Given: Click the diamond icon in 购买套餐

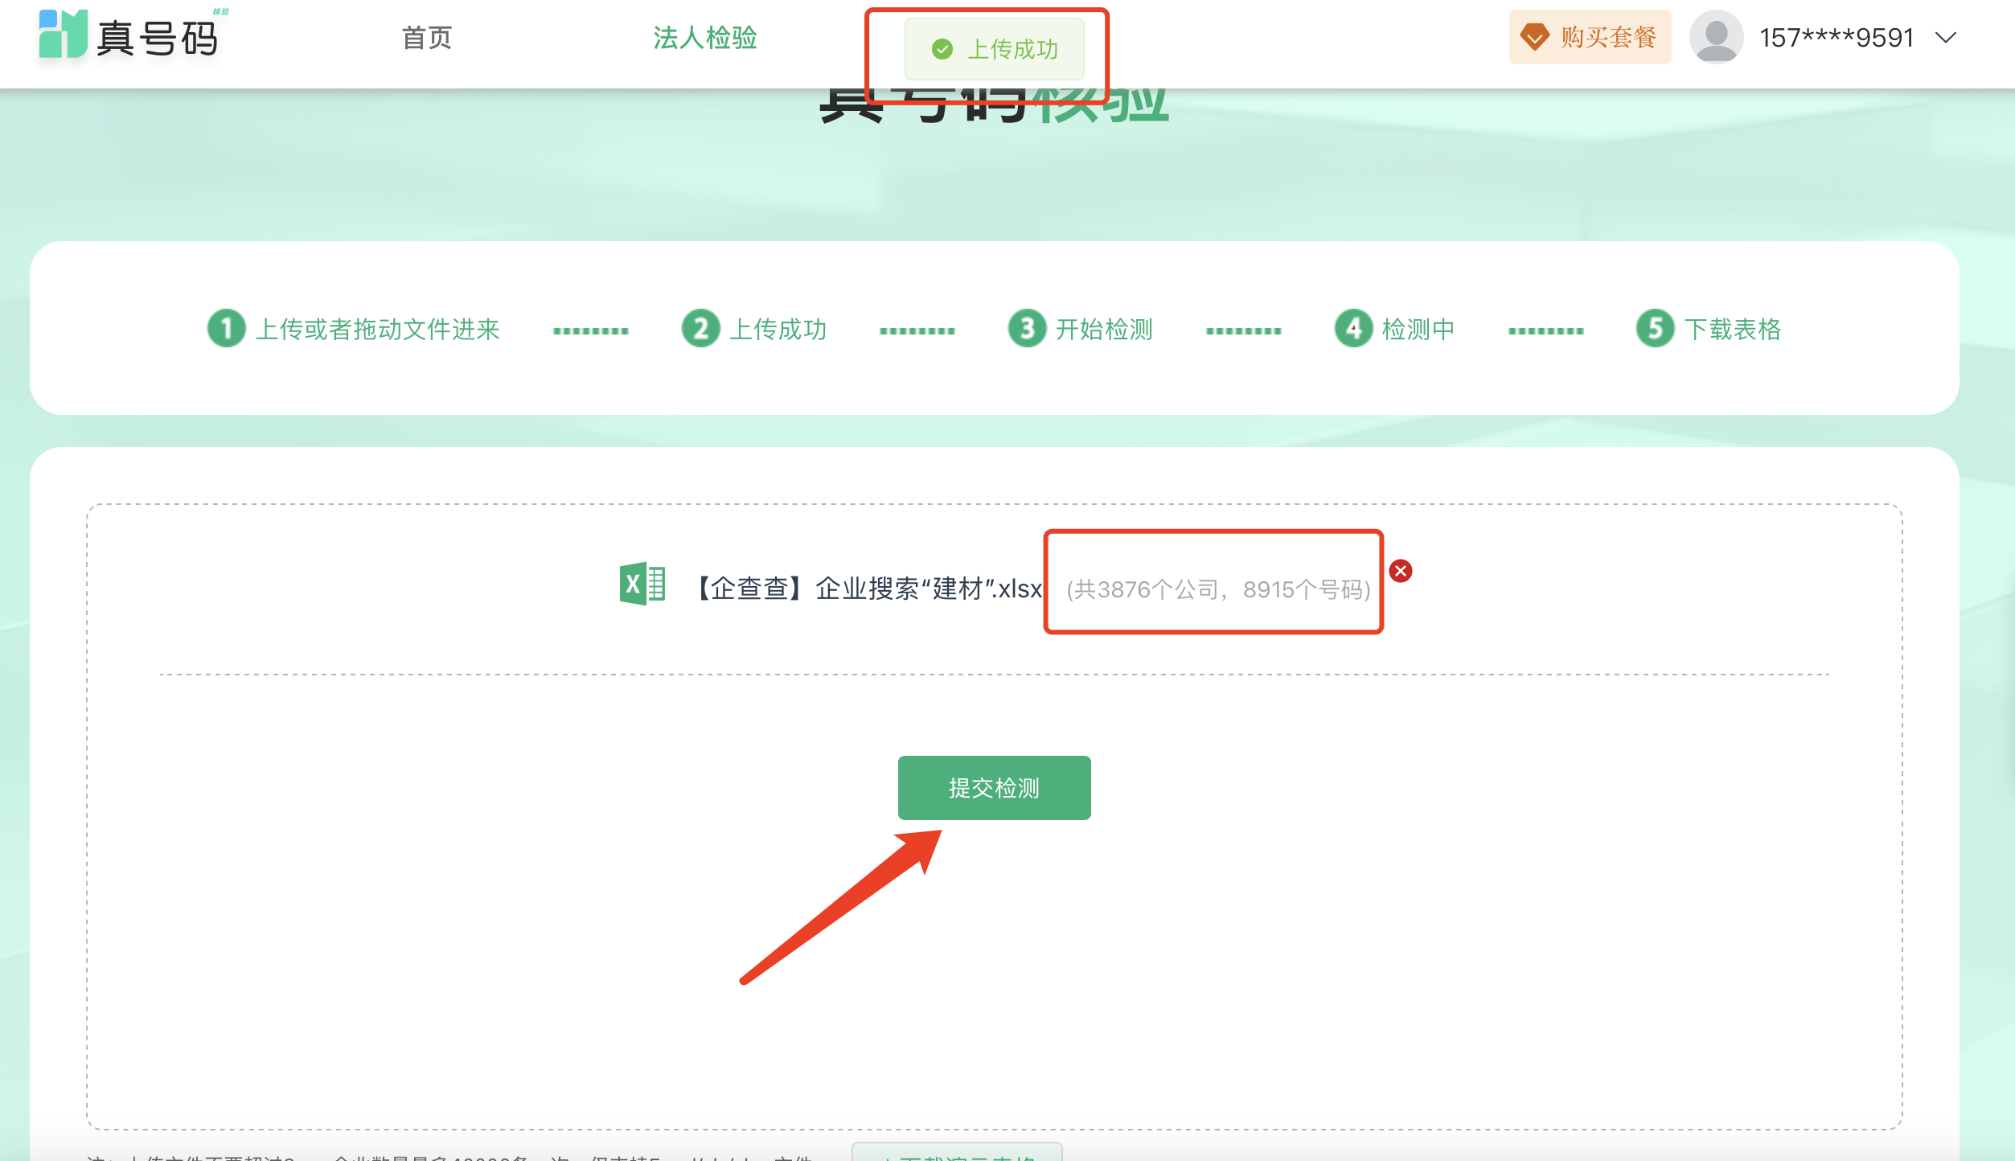Looking at the screenshot, I should 1535,37.
